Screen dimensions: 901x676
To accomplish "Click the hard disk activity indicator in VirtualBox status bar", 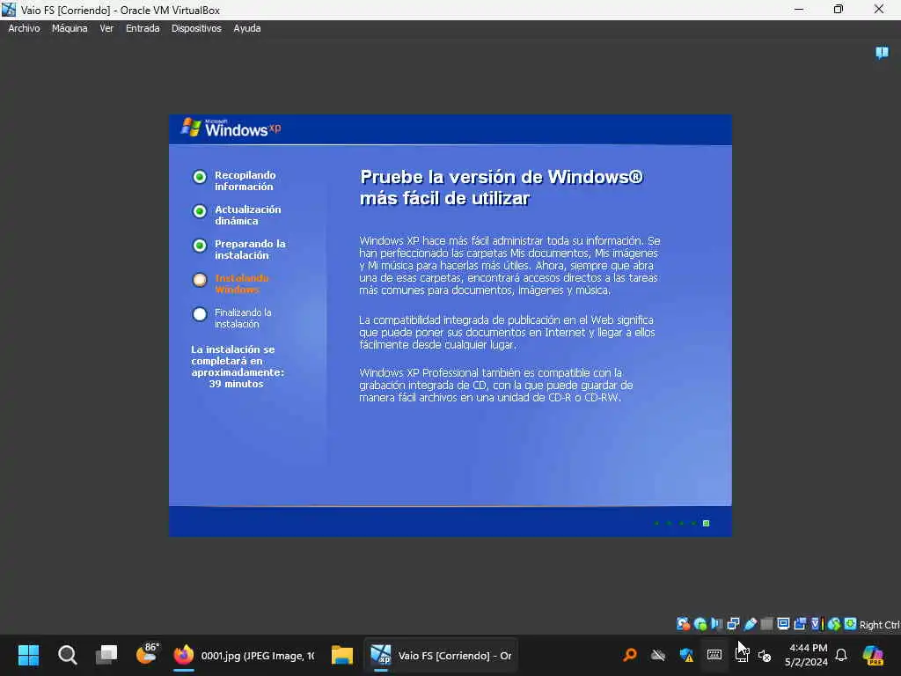I will pyautogui.click(x=683, y=624).
